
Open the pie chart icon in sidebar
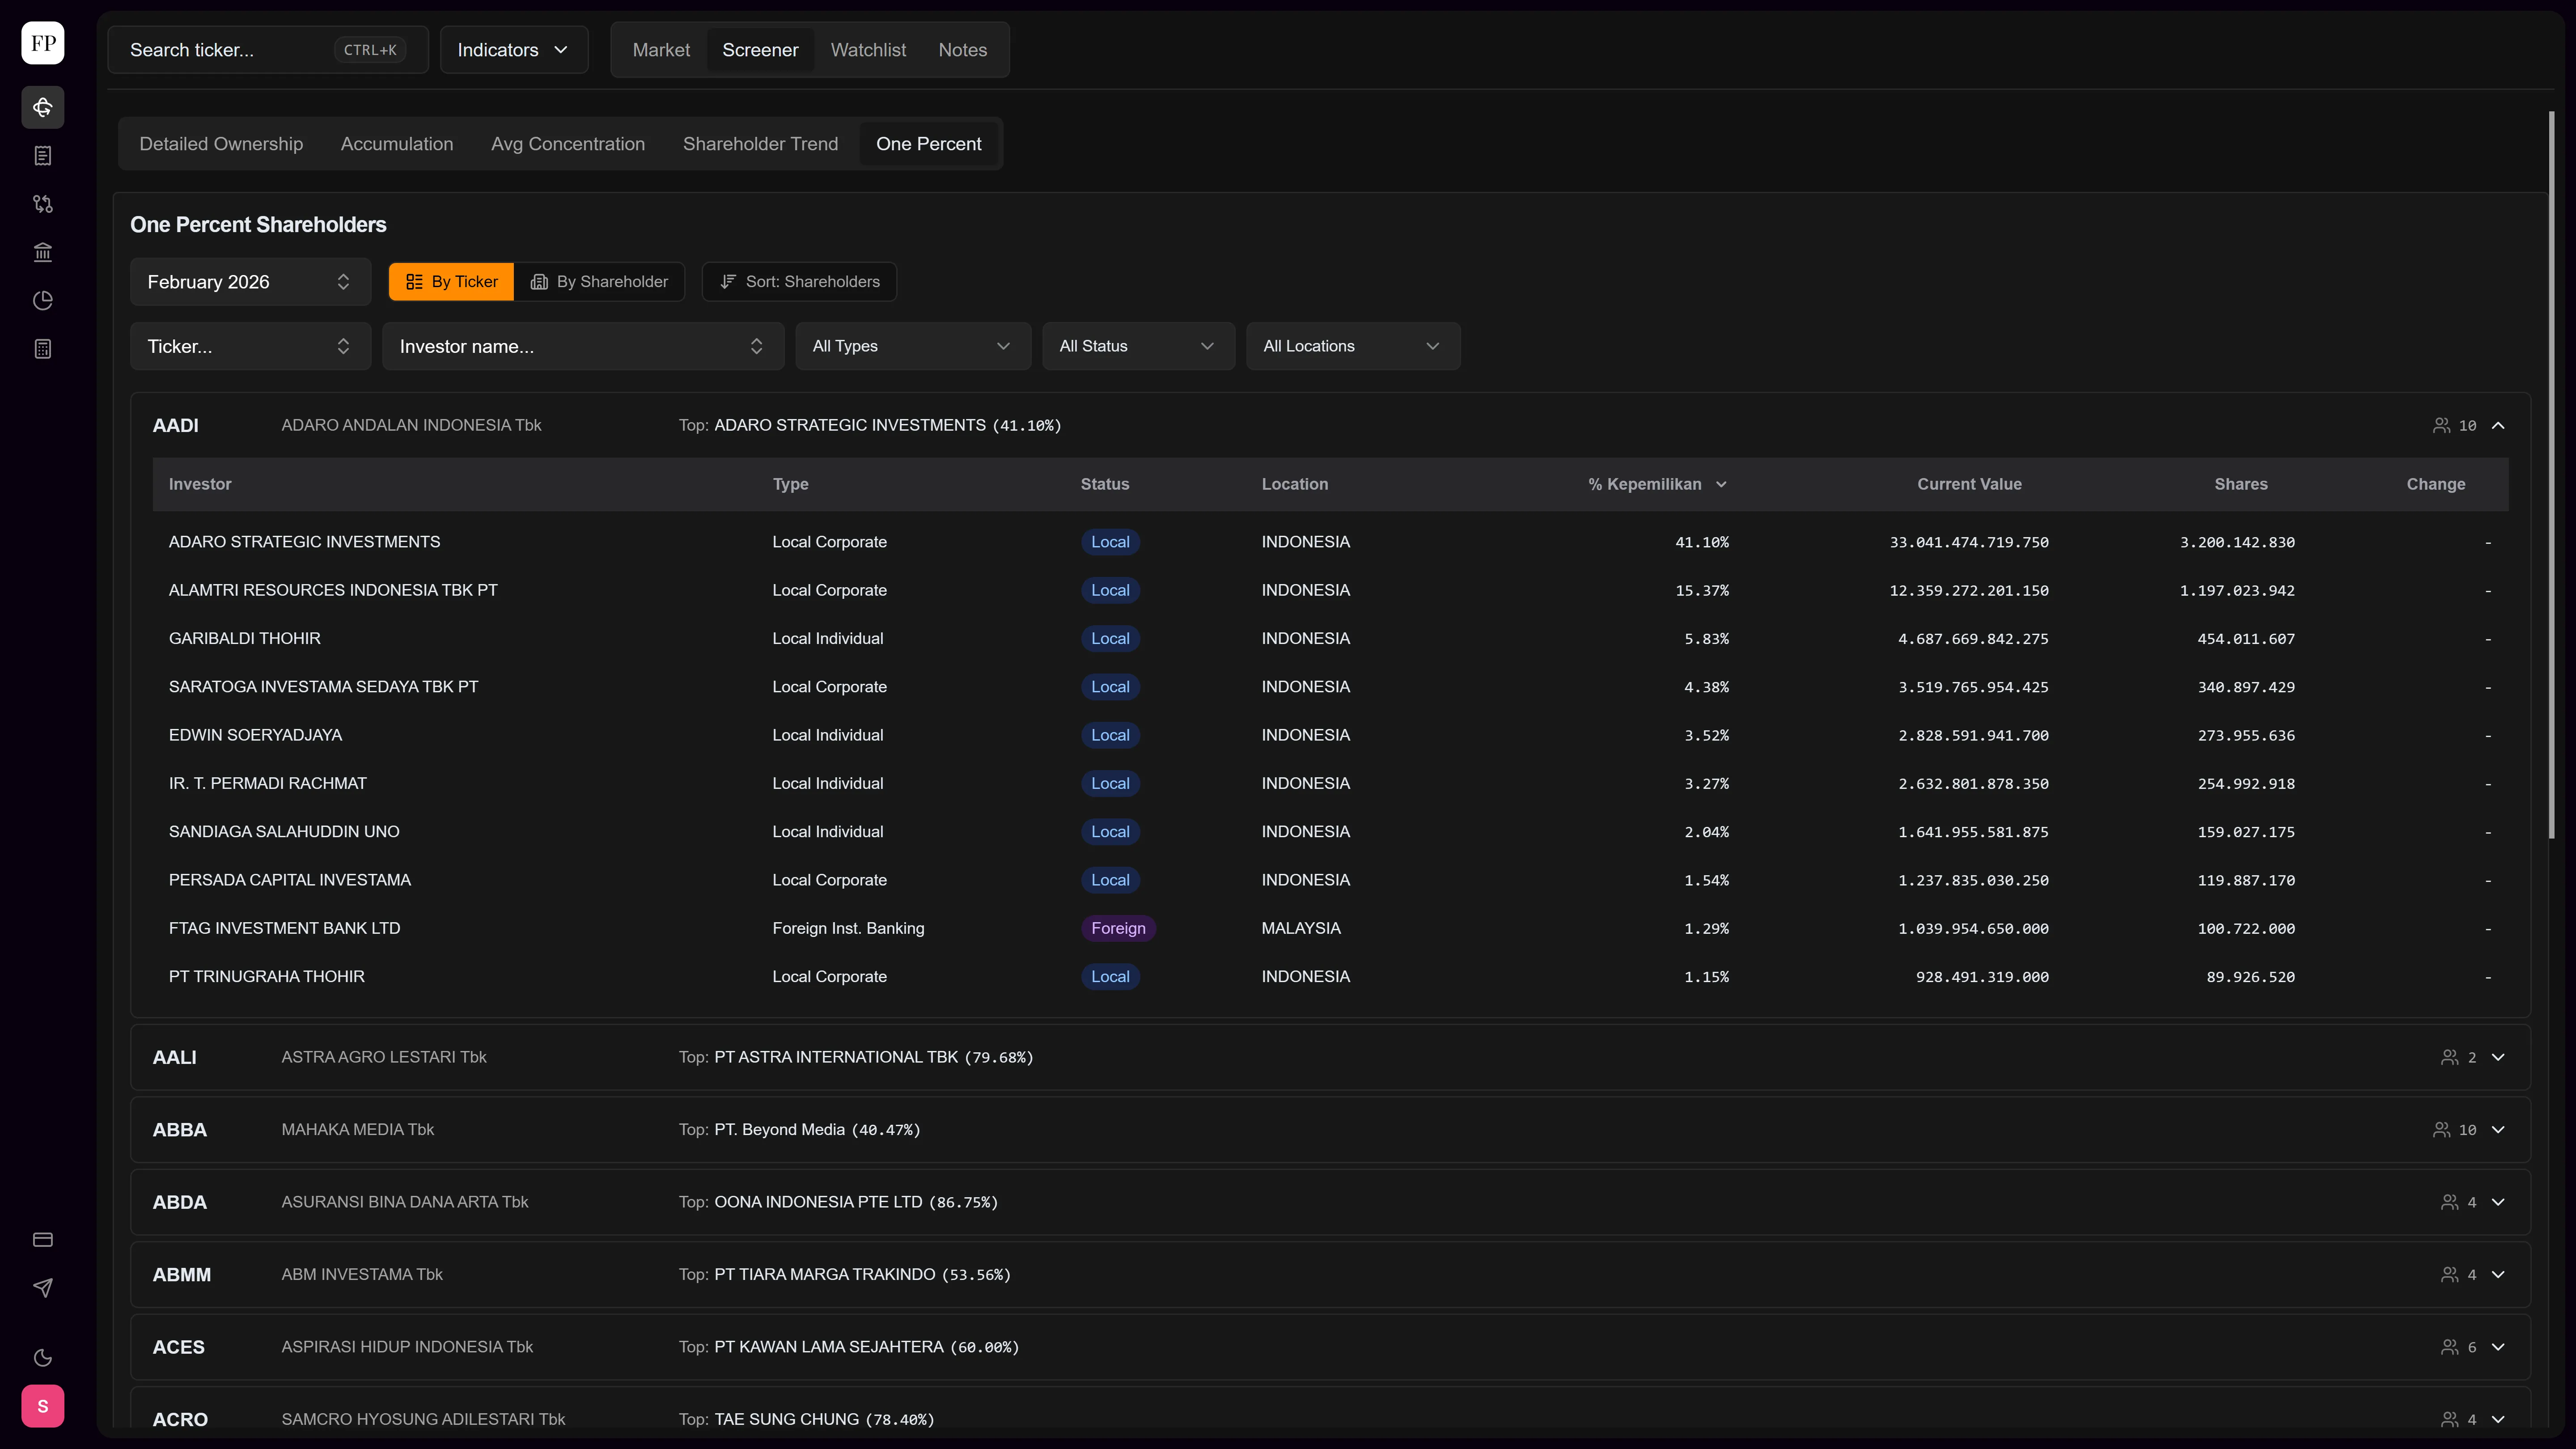(43, 300)
